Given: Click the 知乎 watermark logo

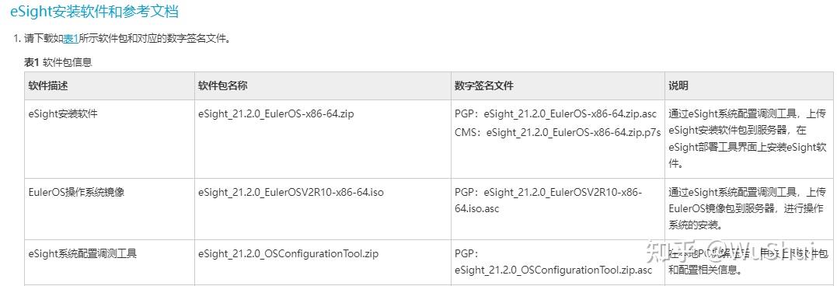Looking at the screenshot, I should click(x=664, y=249).
